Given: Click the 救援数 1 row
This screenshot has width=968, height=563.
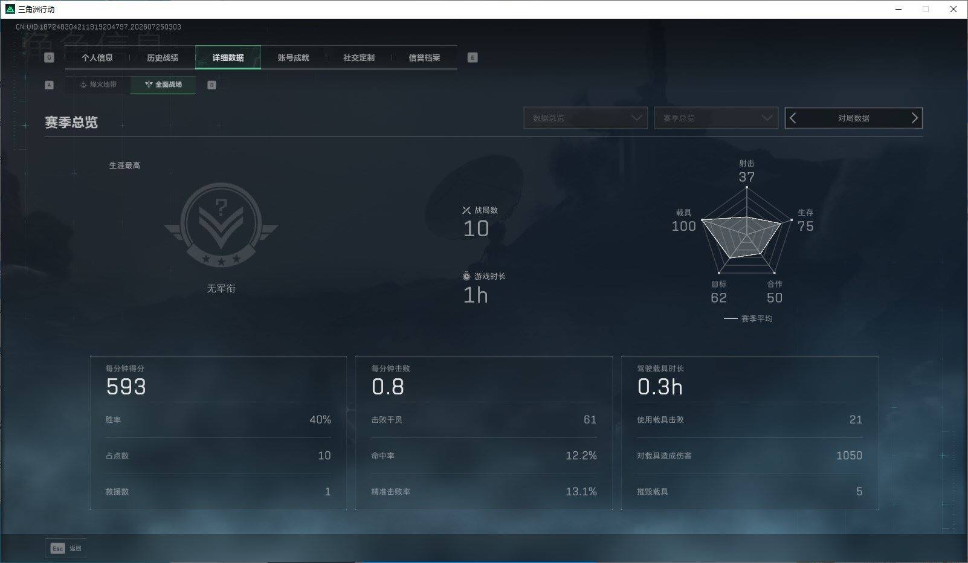Looking at the screenshot, I should pos(218,492).
